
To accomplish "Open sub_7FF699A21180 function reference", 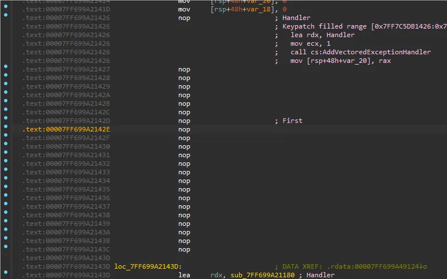I will click(262, 275).
